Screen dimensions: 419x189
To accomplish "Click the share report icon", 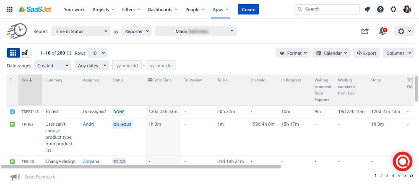I will [365, 31].
